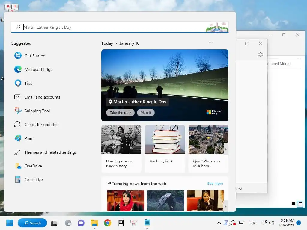
Task: Open How to preserve Black history card
Action: point(121,149)
